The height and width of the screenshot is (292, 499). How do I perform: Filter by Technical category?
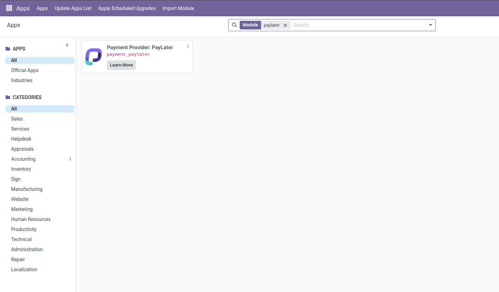[x=40, y=239]
